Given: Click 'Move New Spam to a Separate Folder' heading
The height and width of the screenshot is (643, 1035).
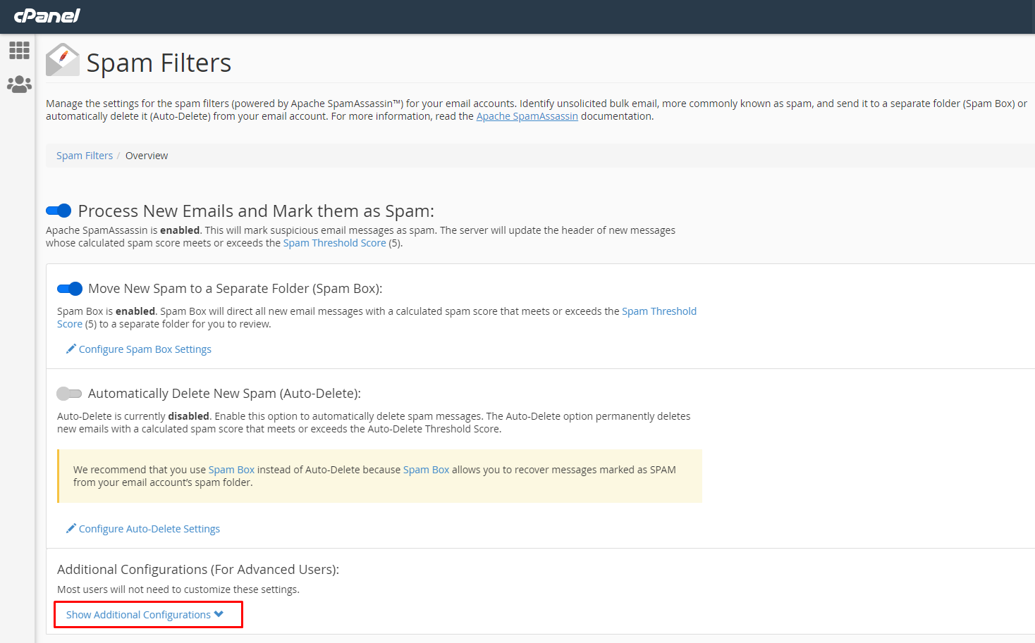Looking at the screenshot, I should 235,289.
